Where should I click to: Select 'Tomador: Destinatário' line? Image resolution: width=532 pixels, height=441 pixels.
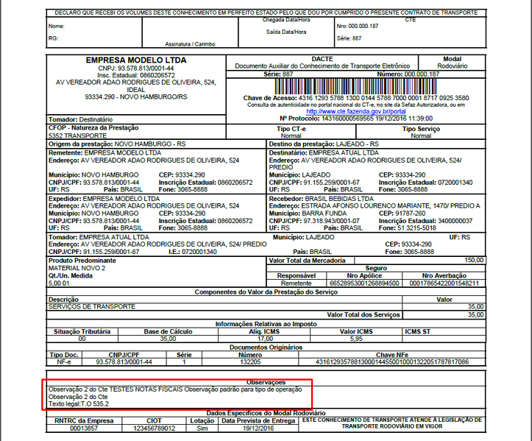tap(80, 119)
